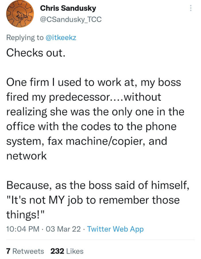Open the 7 Retweets list
Viewport: 201px width, 259px height.
click(25, 251)
